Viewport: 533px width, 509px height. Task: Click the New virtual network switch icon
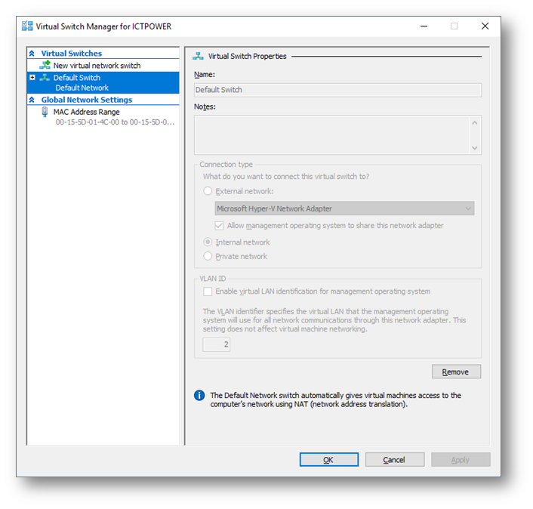pyautogui.click(x=45, y=65)
